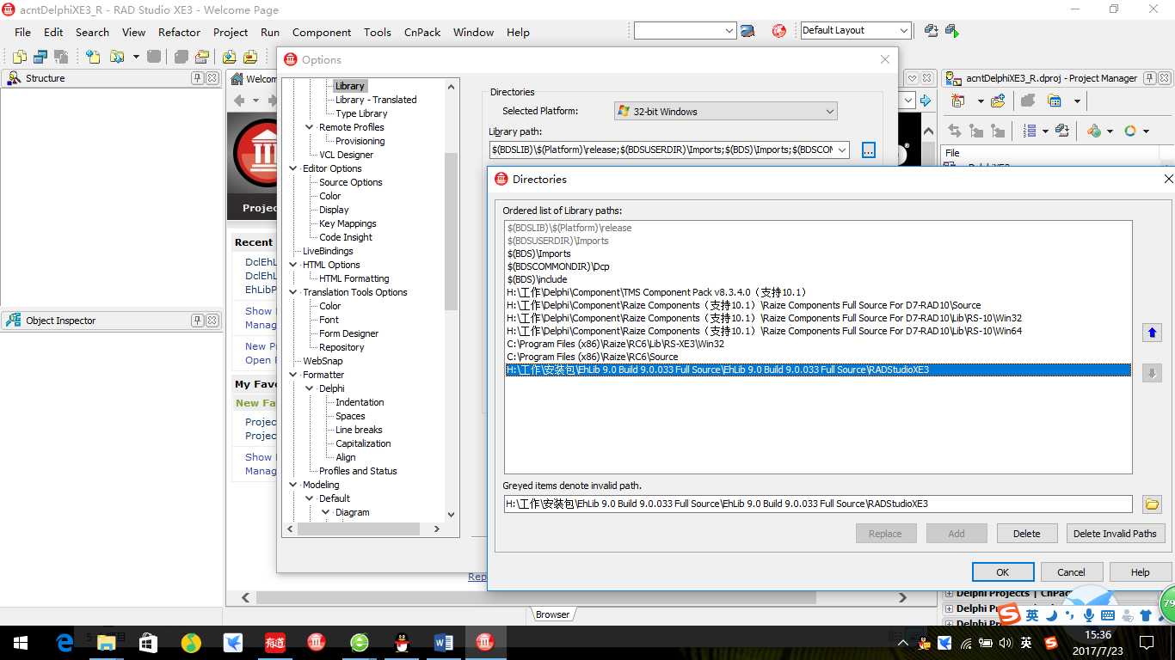Image resolution: width=1175 pixels, height=660 pixels.
Task: Click the Set Debug Desktop icon
Action: 951,30
